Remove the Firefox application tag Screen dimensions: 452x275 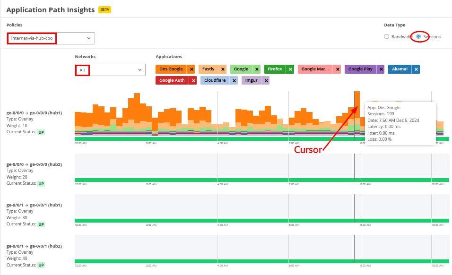tap(290, 69)
